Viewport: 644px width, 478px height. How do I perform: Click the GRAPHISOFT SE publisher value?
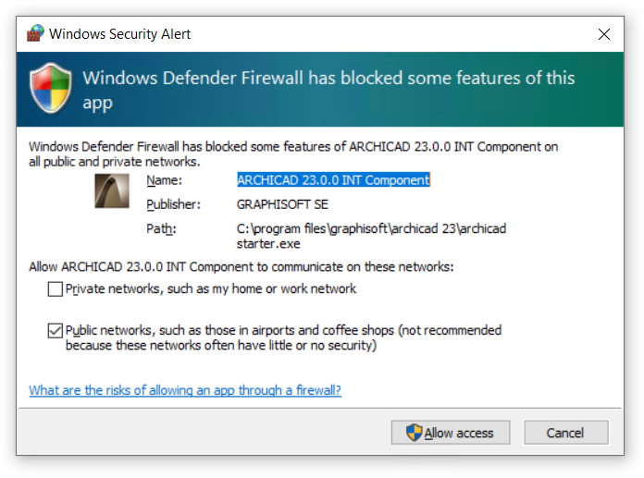click(282, 204)
